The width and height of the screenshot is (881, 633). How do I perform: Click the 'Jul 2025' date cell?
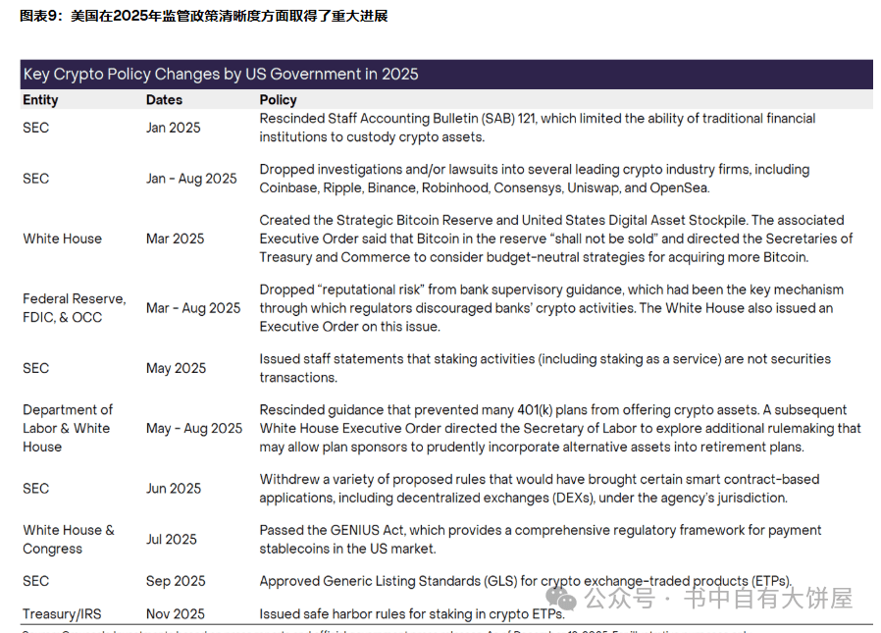(172, 540)
